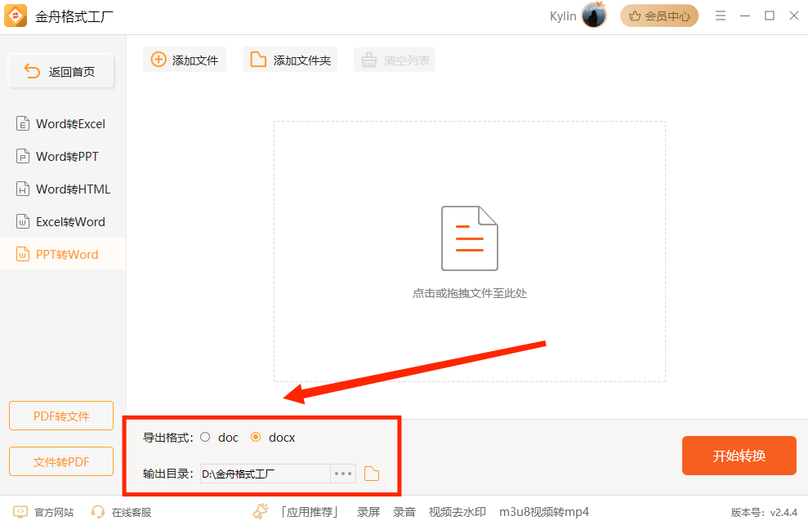Open the hamburger main menu icon
Viewport: 808px width, 525px height.
pyautogui.click(x=721, y=16)
